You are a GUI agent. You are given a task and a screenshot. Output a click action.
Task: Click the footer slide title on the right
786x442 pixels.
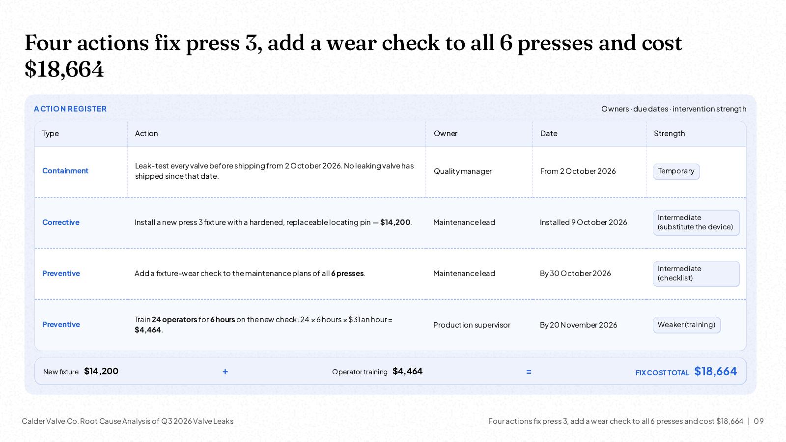pos(616,421)
